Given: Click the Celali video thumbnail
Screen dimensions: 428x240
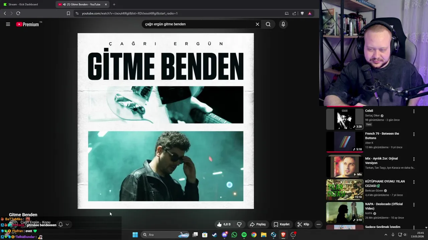Looking at the screenshot, I should click(x=345, y=119).
